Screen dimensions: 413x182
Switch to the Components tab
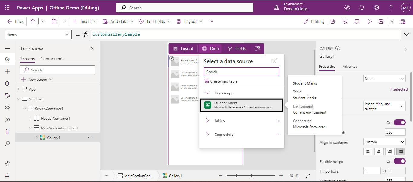[x=52, y=59]
